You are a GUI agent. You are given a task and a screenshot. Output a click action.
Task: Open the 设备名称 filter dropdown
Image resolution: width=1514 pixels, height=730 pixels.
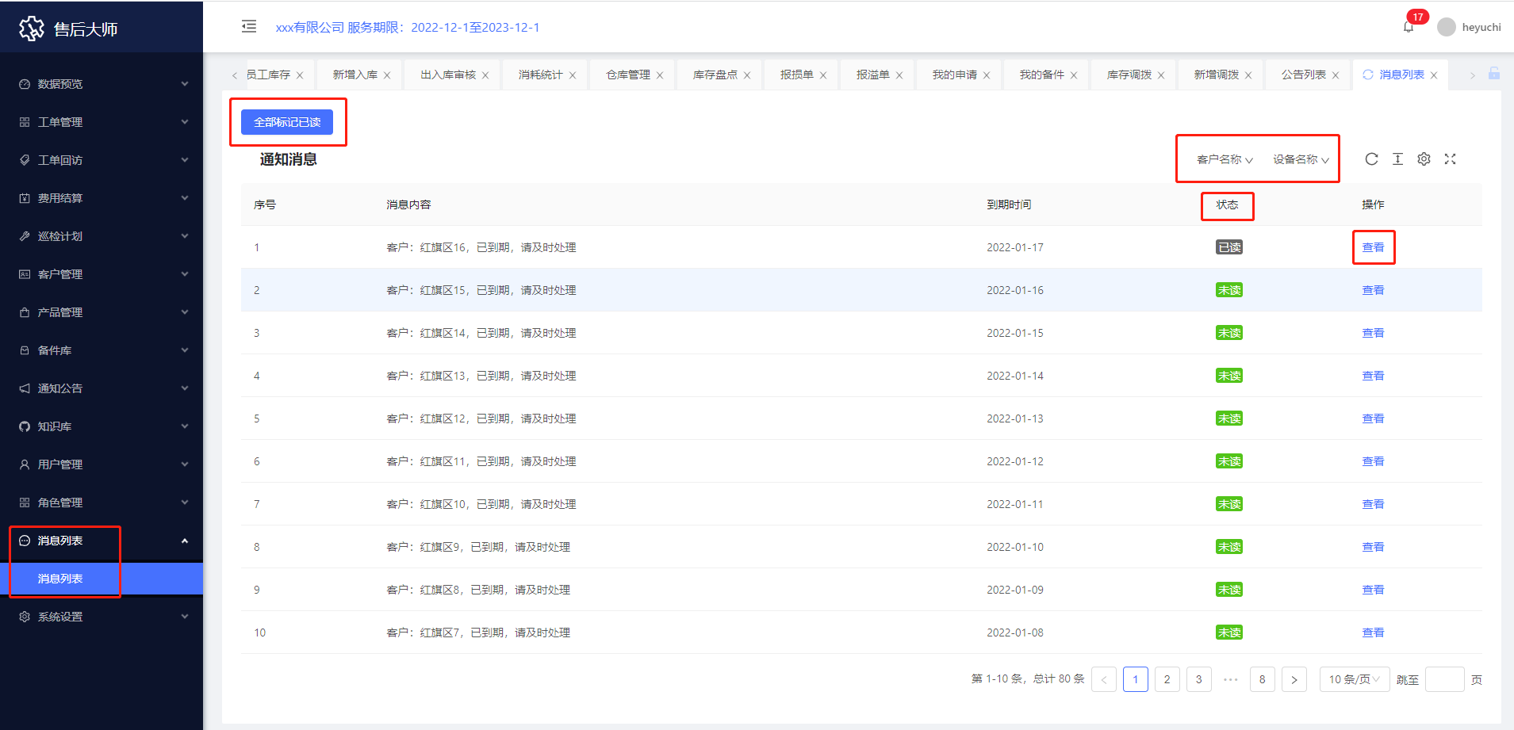(1301, 159)
